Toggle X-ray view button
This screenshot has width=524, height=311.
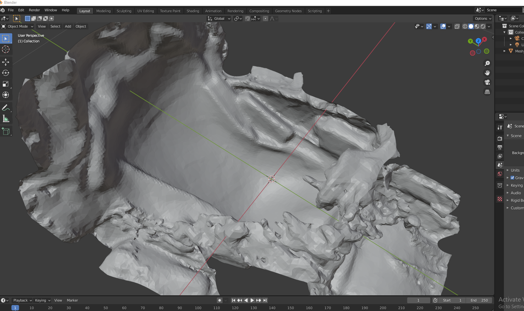[457, 26]
